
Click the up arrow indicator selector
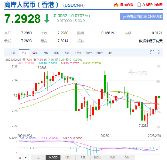pyautogui.click(x=20, y=158)
